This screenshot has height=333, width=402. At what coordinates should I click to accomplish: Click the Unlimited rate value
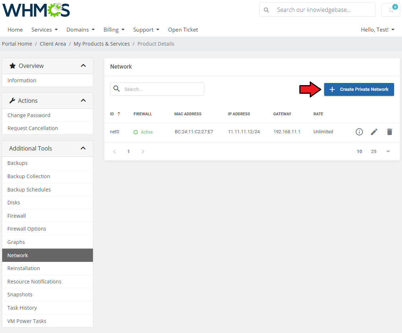coord(323,132)
